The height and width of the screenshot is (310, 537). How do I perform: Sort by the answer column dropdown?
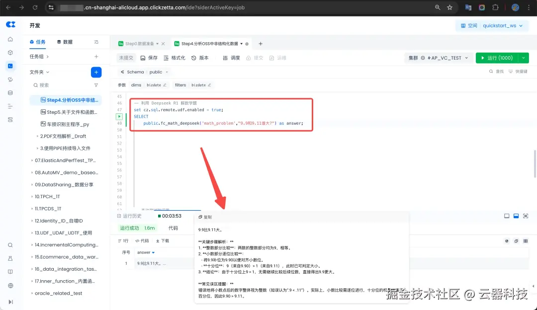153,252
